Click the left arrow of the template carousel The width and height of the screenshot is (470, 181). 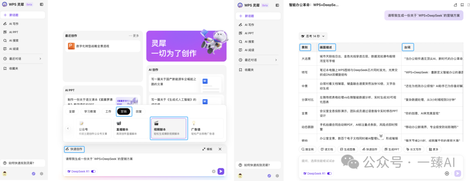(x=68, y=129)
